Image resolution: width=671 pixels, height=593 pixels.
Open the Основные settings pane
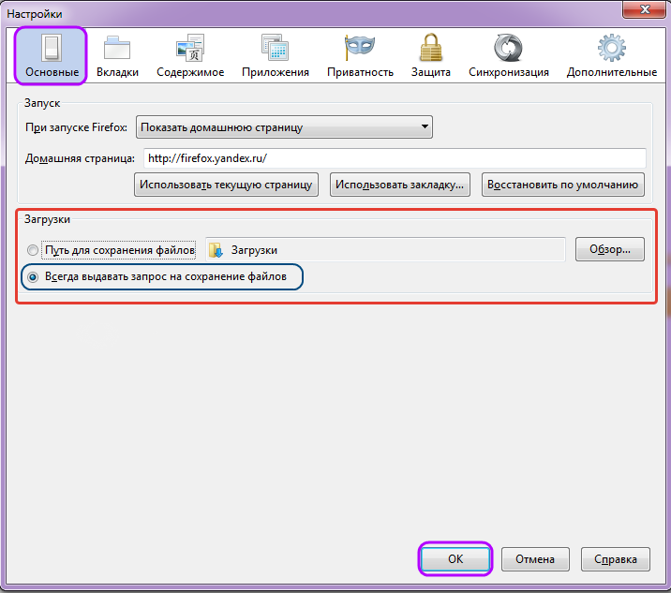coord(52,56)
